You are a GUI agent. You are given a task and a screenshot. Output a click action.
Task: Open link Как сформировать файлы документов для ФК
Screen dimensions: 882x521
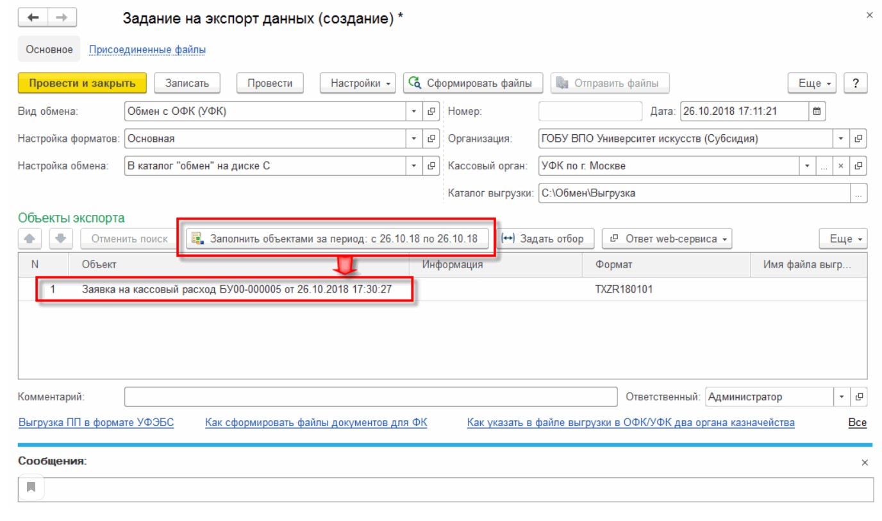316,423
